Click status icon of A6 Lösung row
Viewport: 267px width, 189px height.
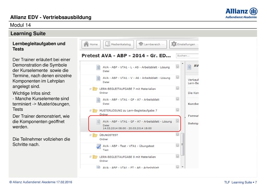[x=177, y=77]
